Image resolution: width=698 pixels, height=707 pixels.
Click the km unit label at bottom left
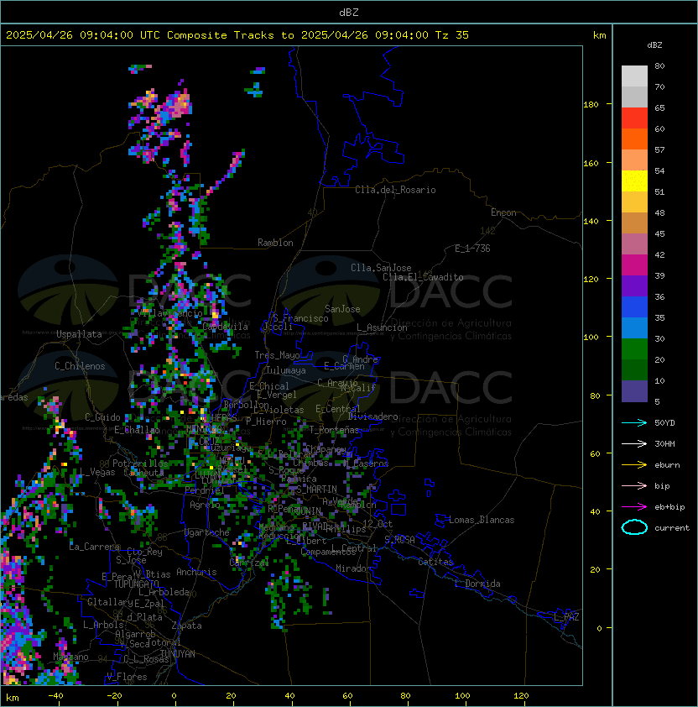pos(13,698)
